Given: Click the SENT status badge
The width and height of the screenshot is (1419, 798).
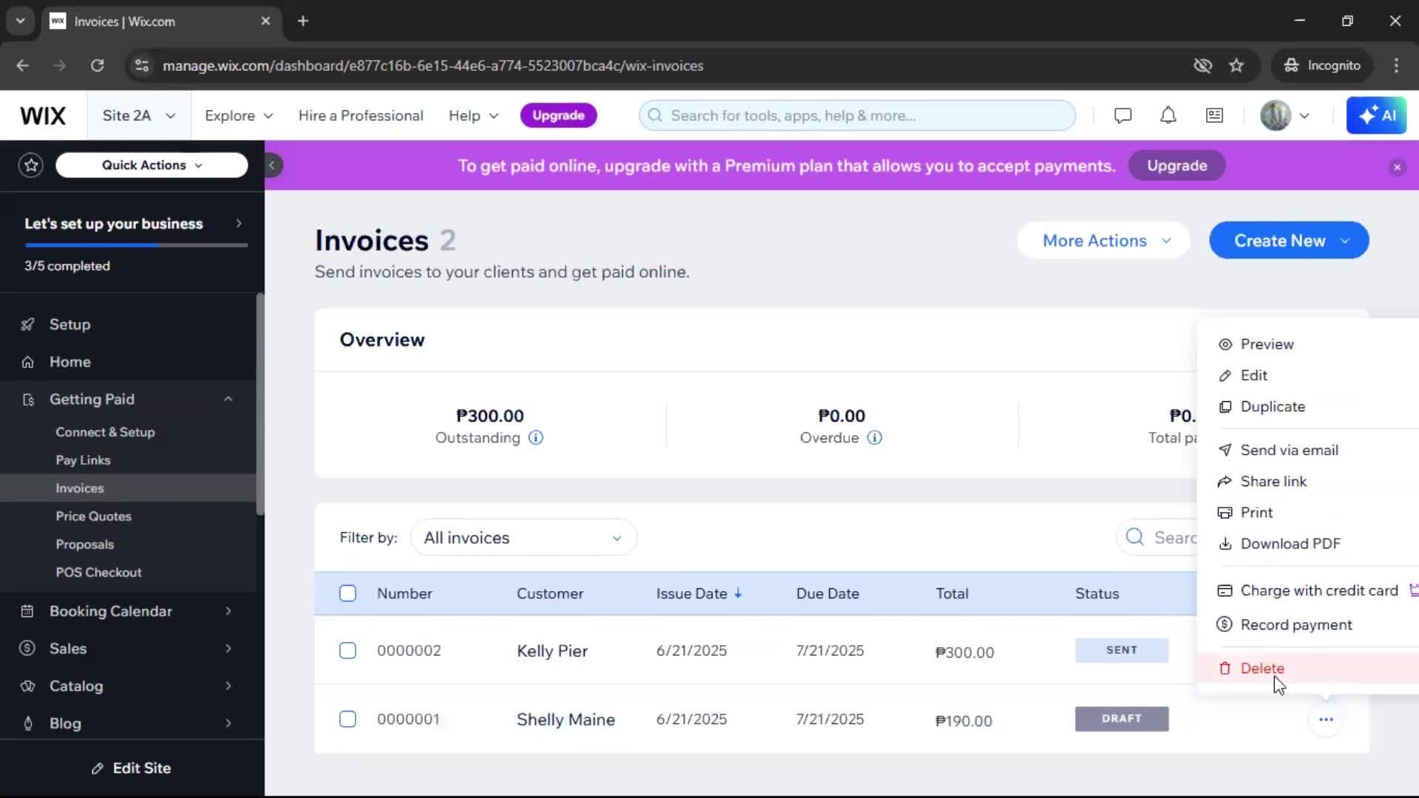Looking at the screenshot, I should 1121,650.
